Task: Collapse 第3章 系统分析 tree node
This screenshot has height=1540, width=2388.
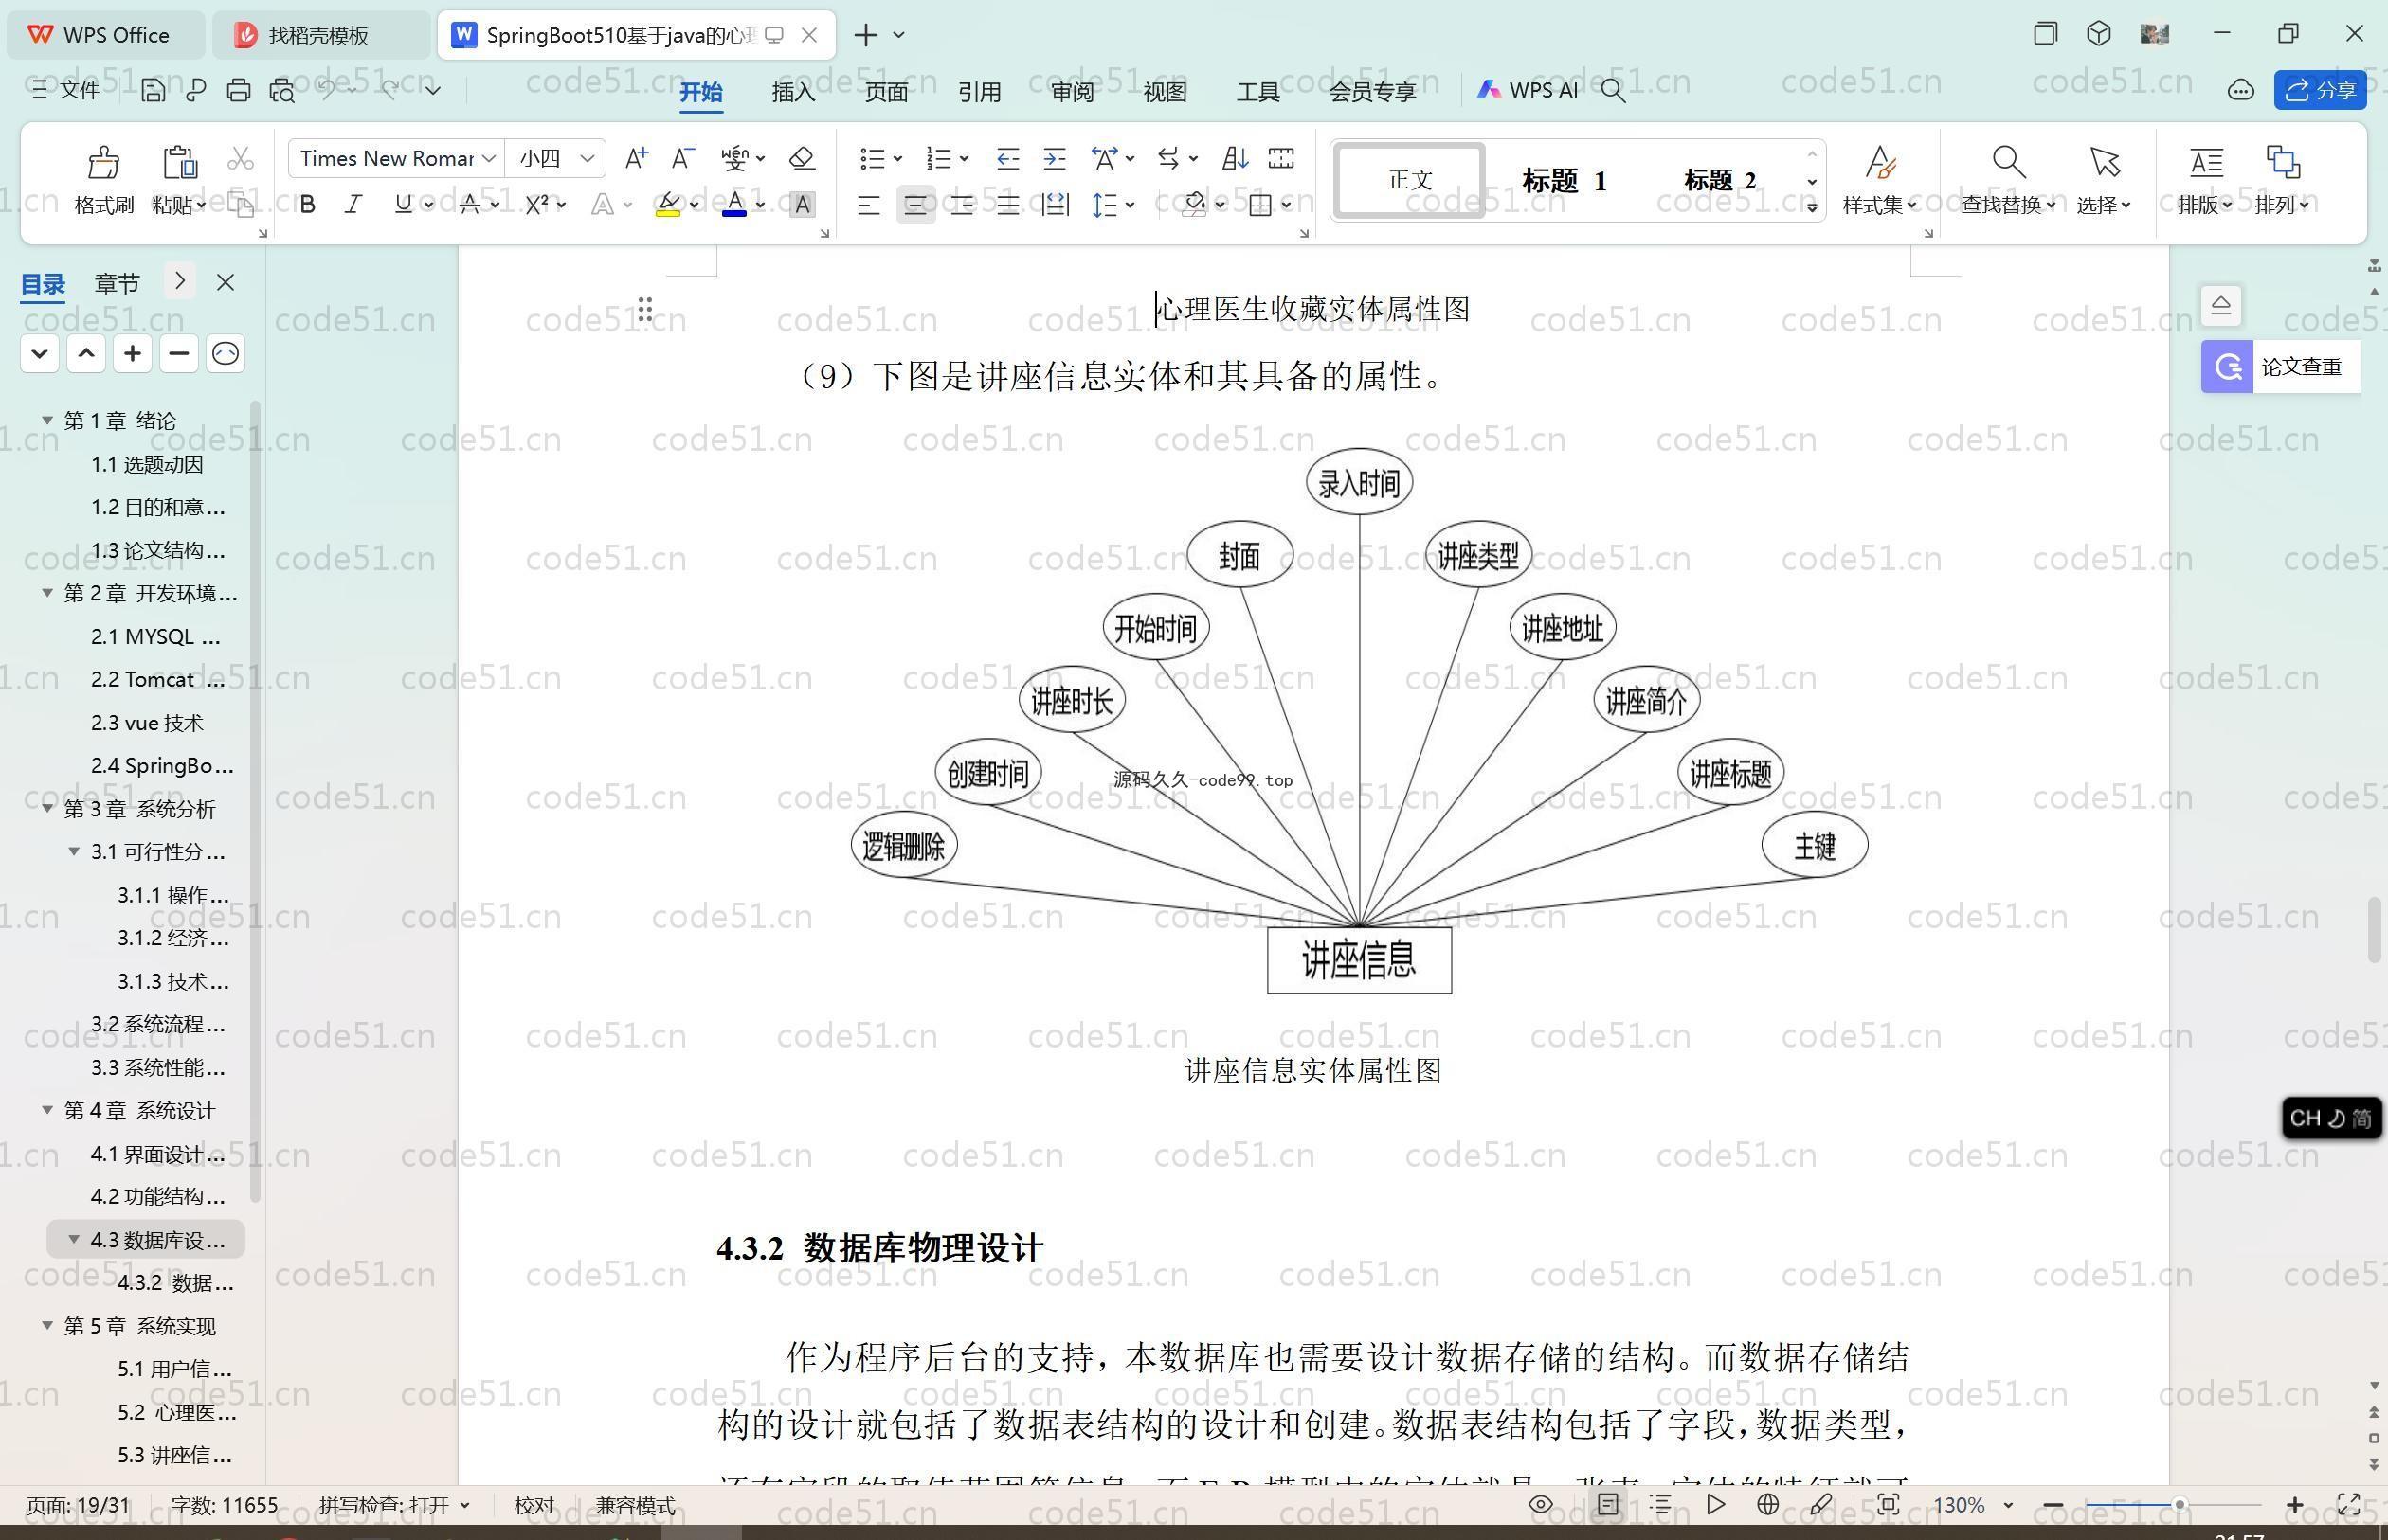Action: click(x=47, y=808)
